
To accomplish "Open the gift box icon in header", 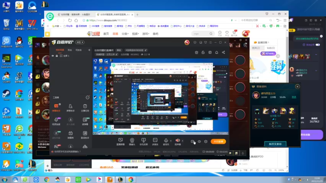I will [x=196, y=52].
